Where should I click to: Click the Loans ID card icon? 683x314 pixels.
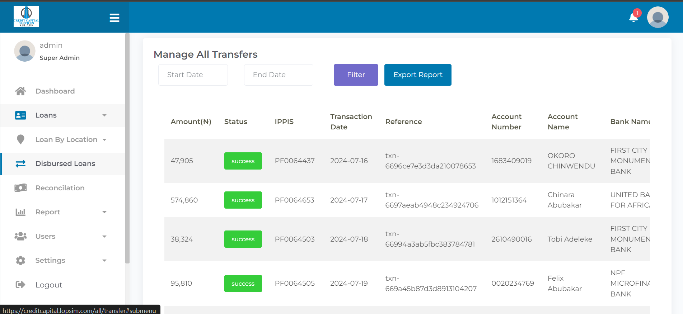click(x=20, y=115)
